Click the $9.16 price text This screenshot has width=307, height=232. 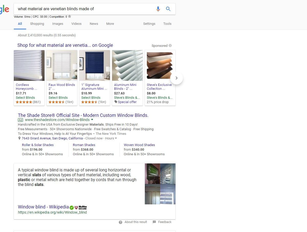pos(53,93)
